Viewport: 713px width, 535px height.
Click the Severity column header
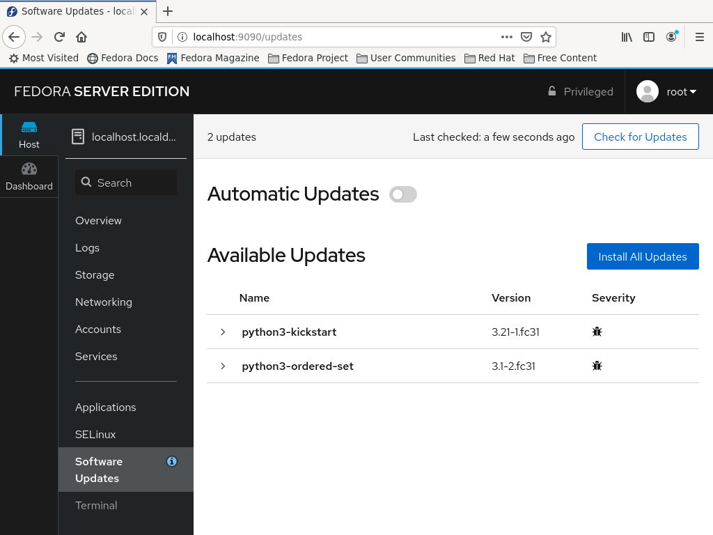tap(613, 298)
